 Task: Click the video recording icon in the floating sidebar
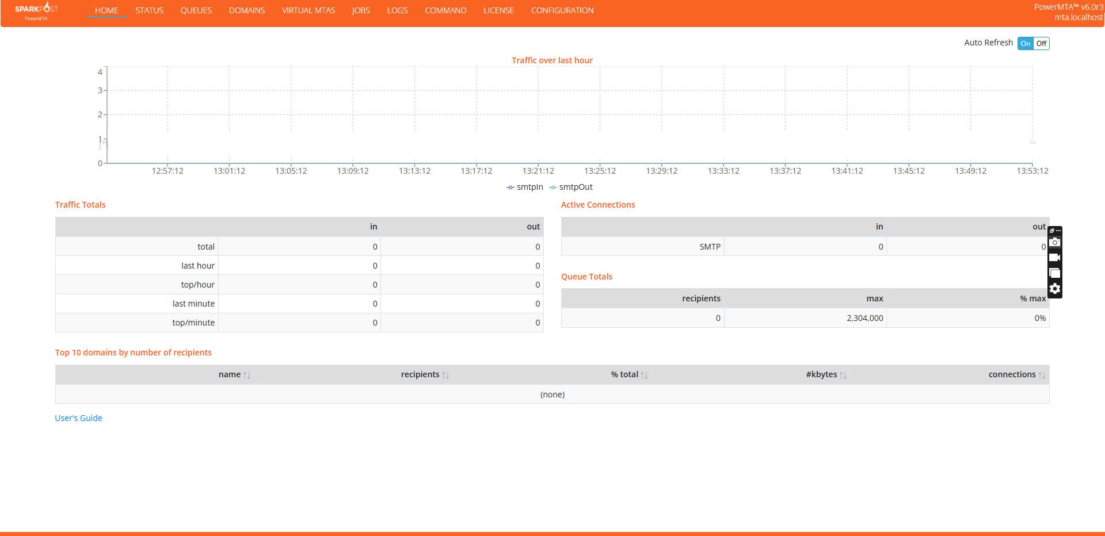coord(1055,257)
